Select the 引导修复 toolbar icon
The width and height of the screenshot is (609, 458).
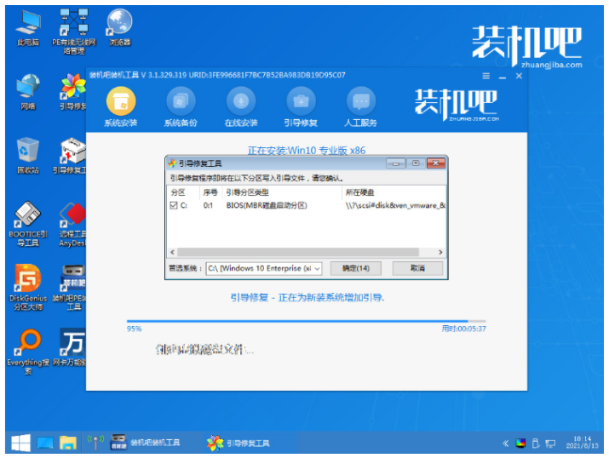click(301, 107)
